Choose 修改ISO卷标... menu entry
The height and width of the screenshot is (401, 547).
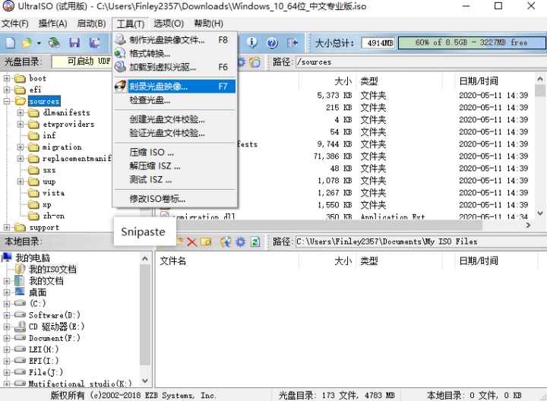click(175, 199)
